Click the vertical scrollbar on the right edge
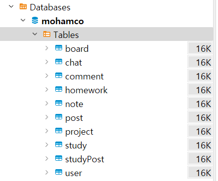 (x=215, y=90)
